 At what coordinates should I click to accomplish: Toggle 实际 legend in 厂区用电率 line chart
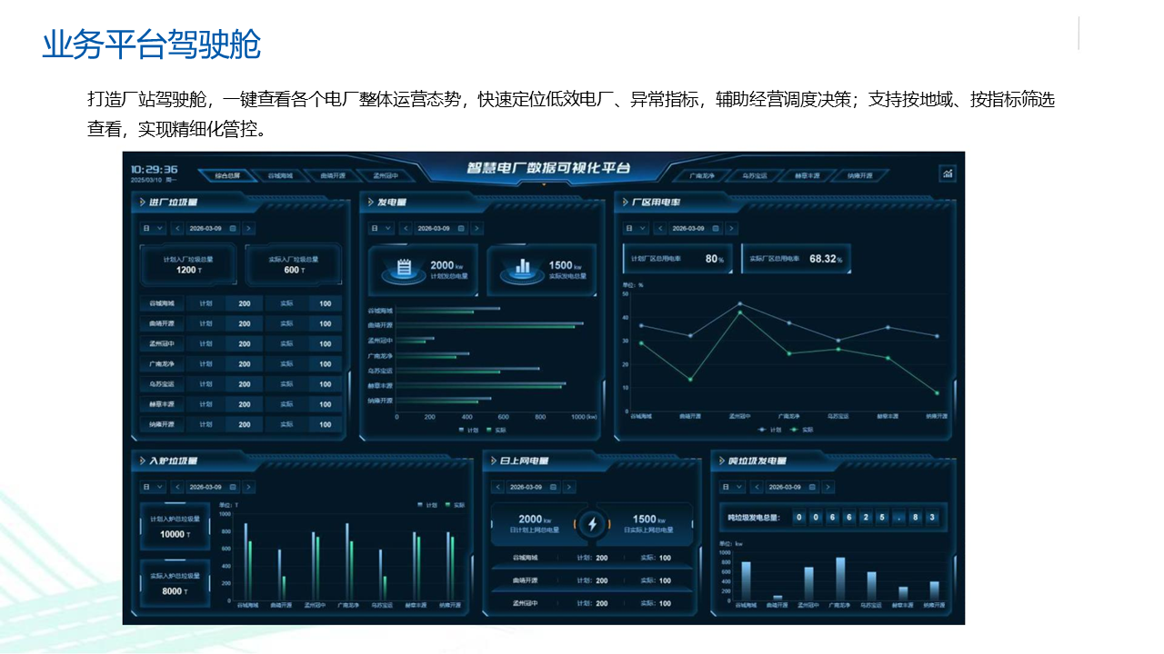pos(801,429)
